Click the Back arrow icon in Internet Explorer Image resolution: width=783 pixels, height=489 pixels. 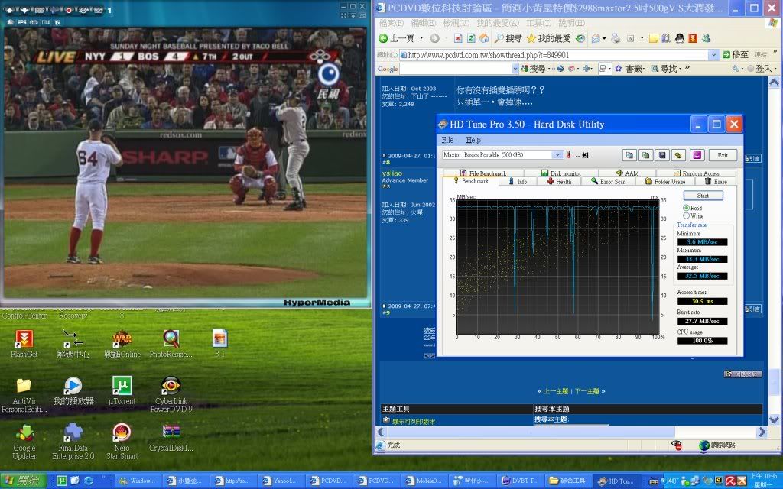384,38
